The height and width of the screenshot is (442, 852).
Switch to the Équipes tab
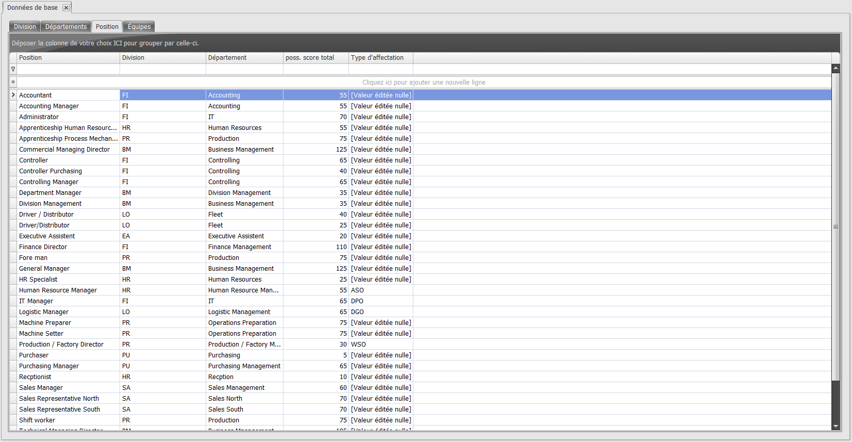(x=139, y=27)
